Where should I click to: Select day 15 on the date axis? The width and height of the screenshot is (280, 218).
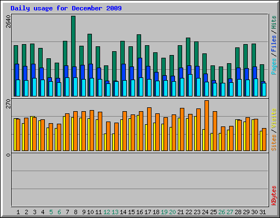click(x=131, y=212)
